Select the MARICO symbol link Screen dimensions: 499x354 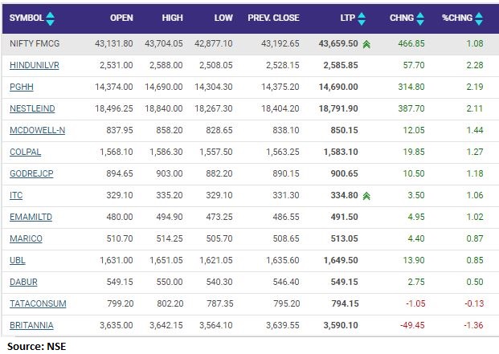tap(25, 238)
